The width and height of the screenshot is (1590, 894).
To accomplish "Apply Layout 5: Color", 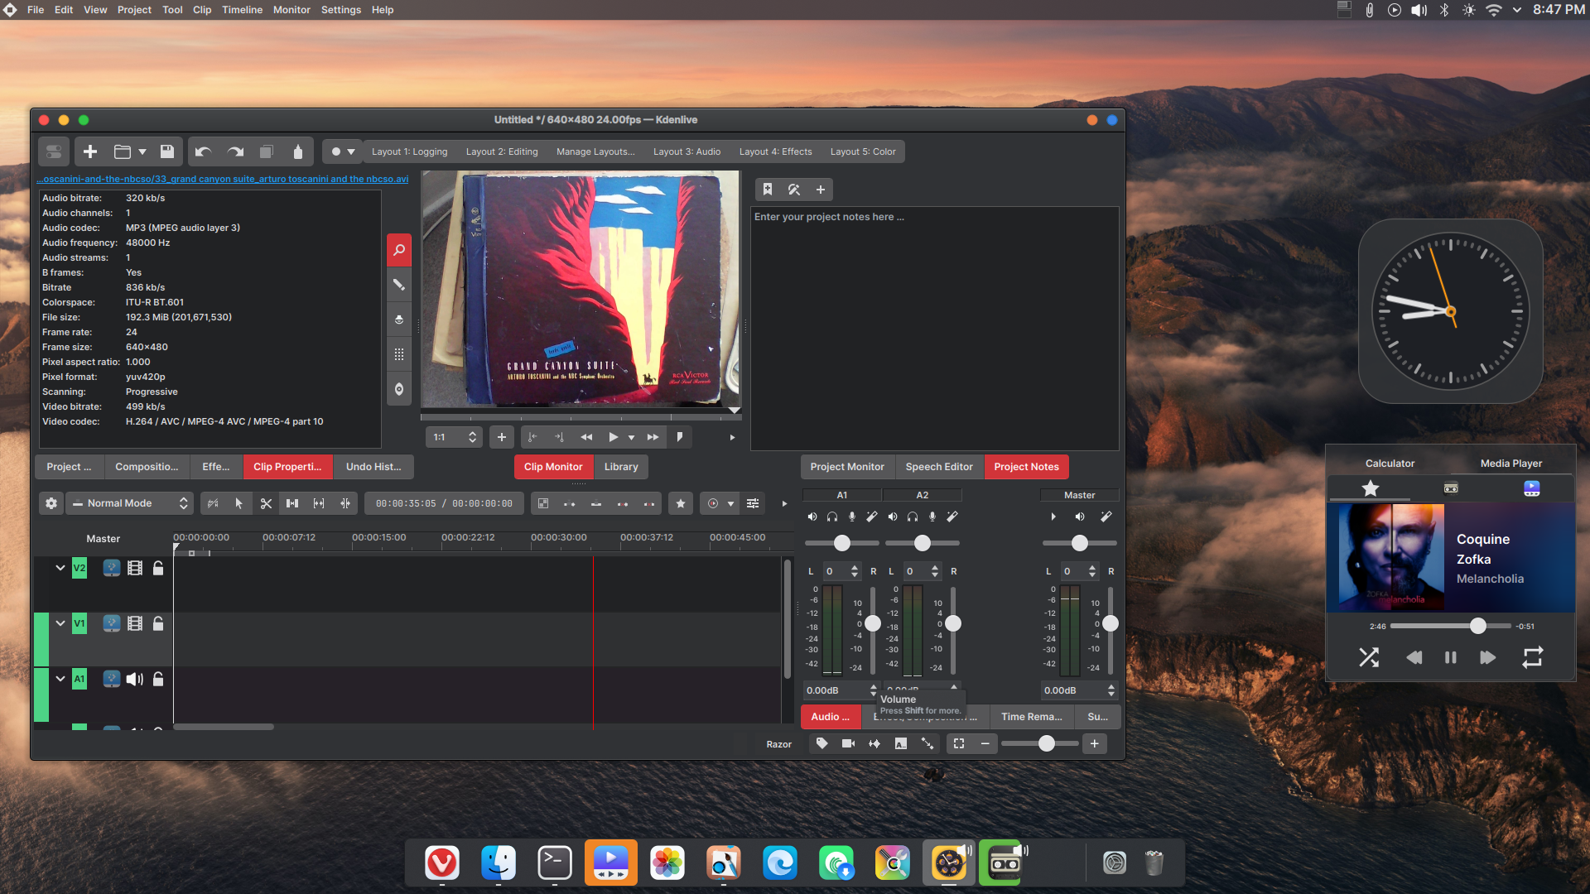I will click(x=863, y=151).
